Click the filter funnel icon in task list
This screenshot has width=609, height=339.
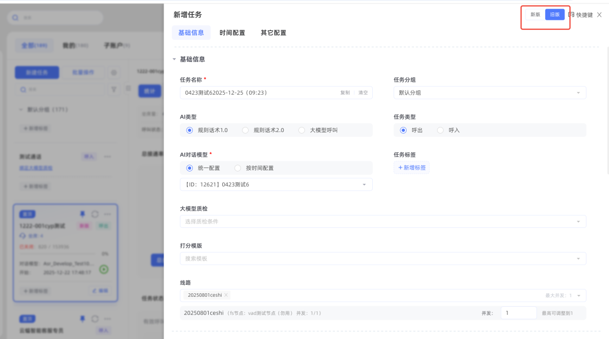[114, 89]
